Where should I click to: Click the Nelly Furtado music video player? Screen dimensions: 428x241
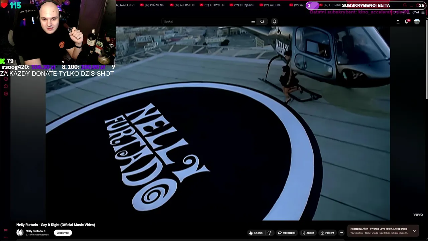[x=218, y=124]
